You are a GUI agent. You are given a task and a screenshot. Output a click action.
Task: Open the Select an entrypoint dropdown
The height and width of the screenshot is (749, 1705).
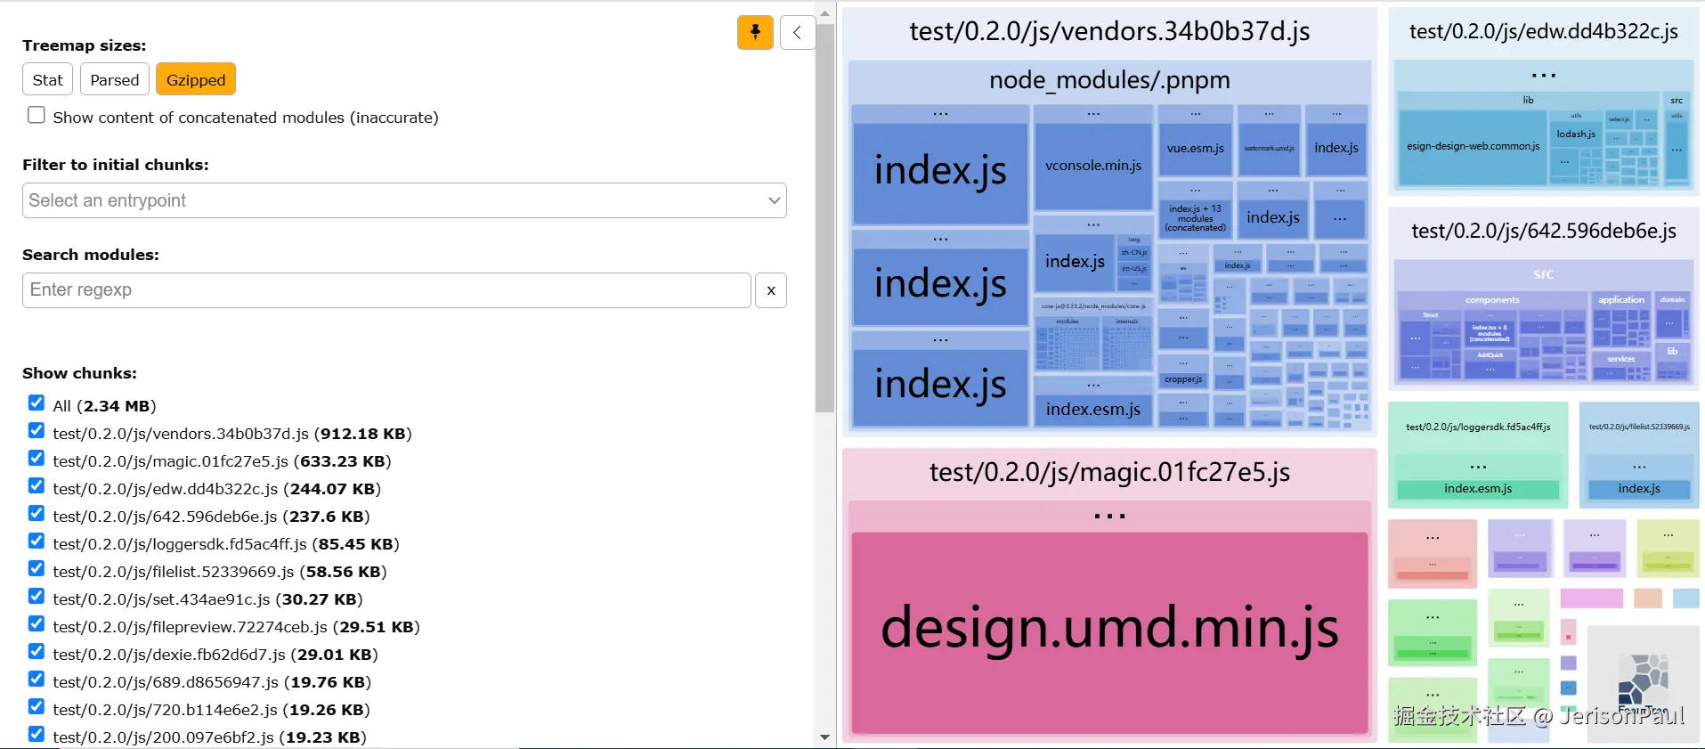(404, 200)
